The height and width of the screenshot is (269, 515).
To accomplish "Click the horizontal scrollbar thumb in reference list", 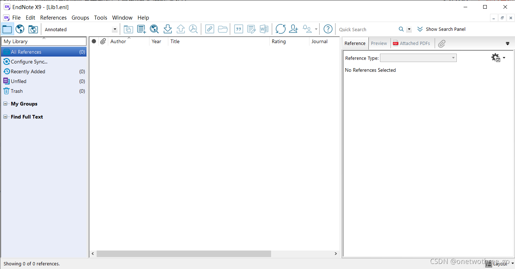I will point(184,254).
